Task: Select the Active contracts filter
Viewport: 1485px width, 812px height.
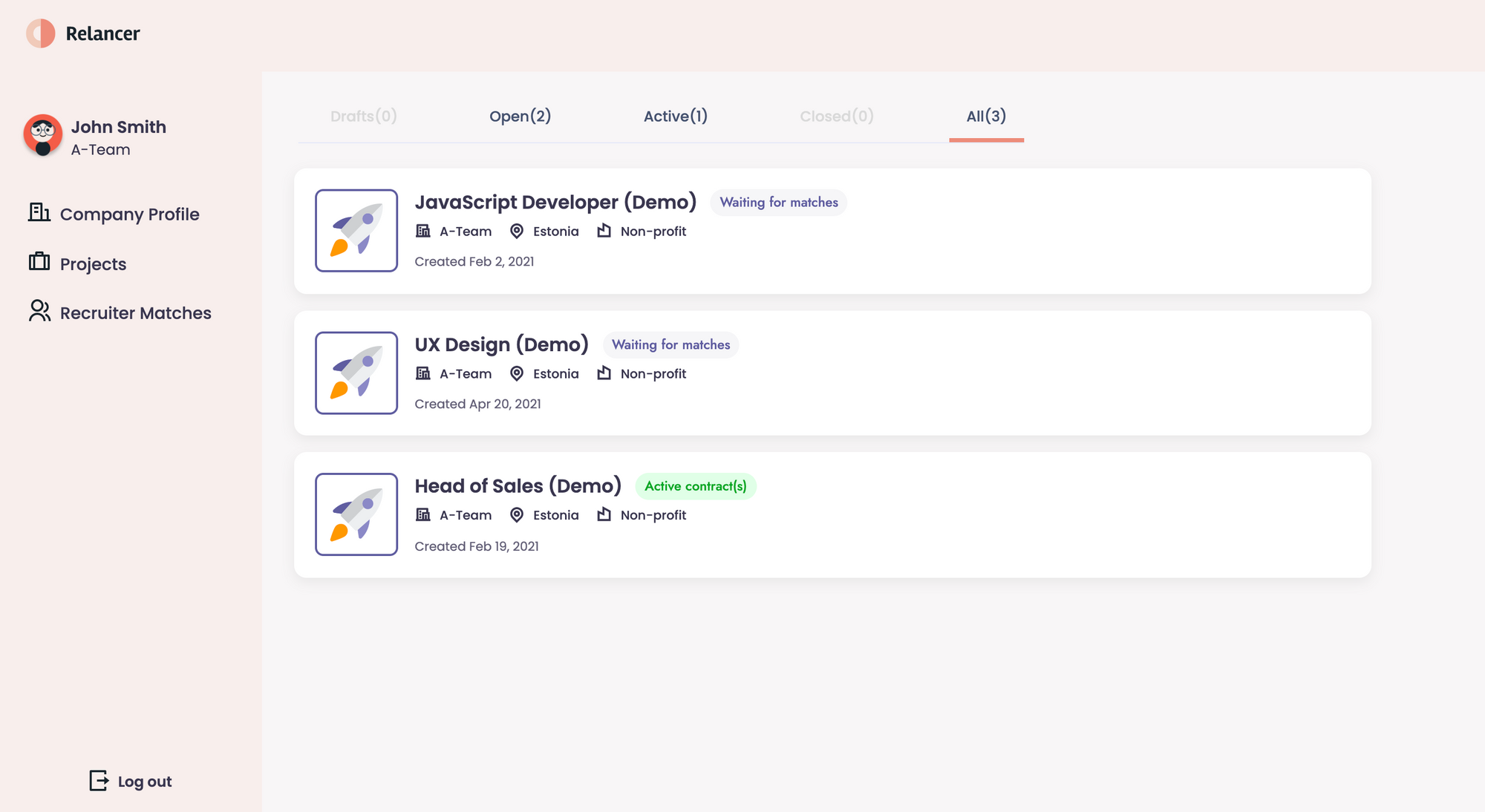Action: click(675, 116)
